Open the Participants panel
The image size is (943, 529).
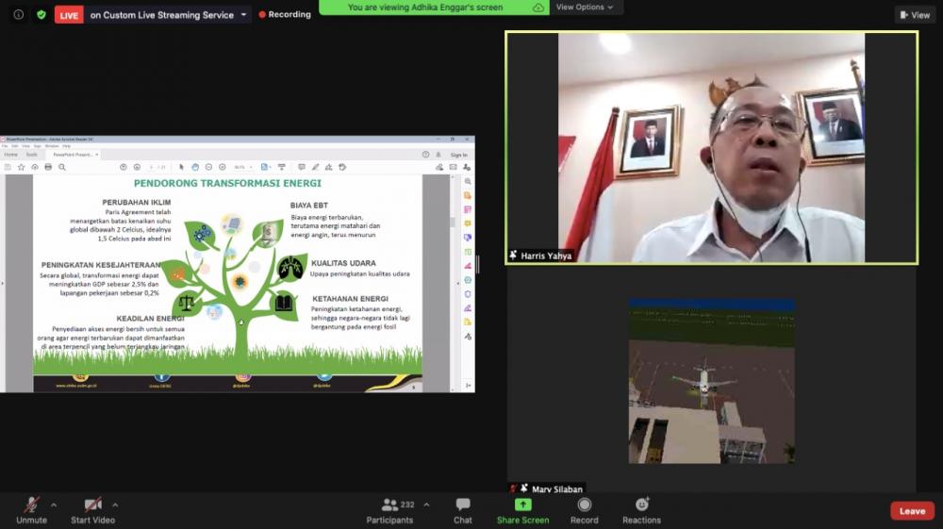389,504
